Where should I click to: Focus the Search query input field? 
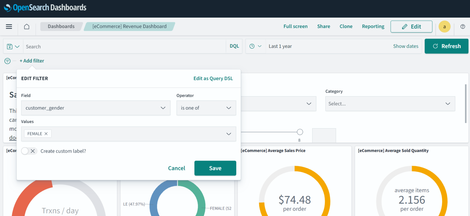point(124,46)
